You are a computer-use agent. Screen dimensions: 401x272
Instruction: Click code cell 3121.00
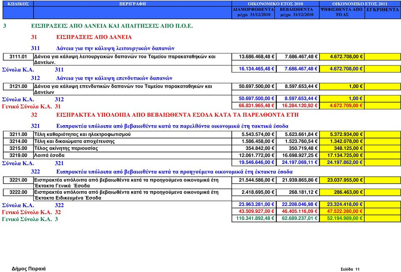point(18,87)
